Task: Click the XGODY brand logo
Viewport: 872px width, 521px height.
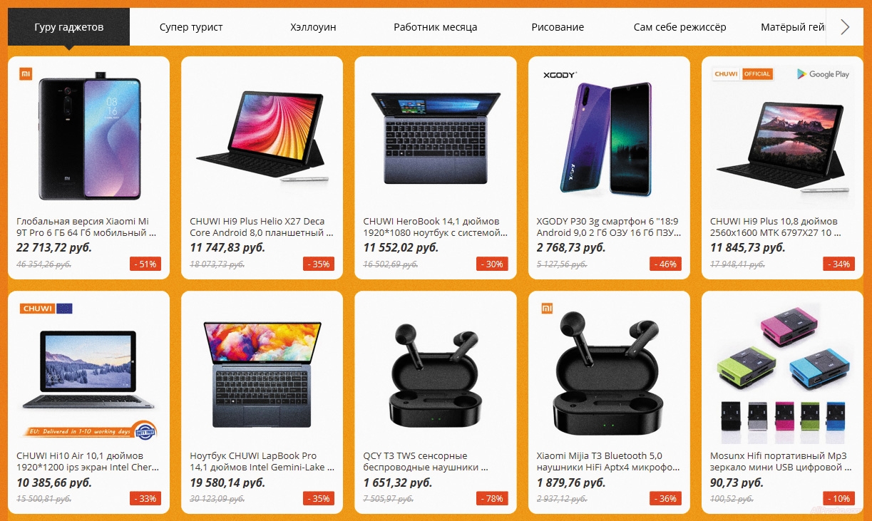Action: tap(560, 74)
